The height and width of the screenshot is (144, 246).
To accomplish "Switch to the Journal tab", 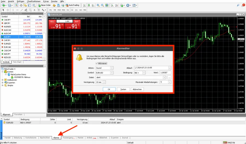I will click(125, 138).
